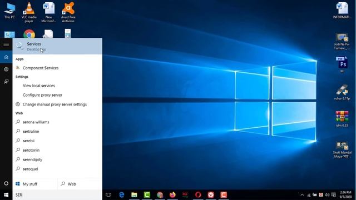This screenshot has width=356, height=200.
Task: Switch to My stuff filter
Action: tap(35, 184)
